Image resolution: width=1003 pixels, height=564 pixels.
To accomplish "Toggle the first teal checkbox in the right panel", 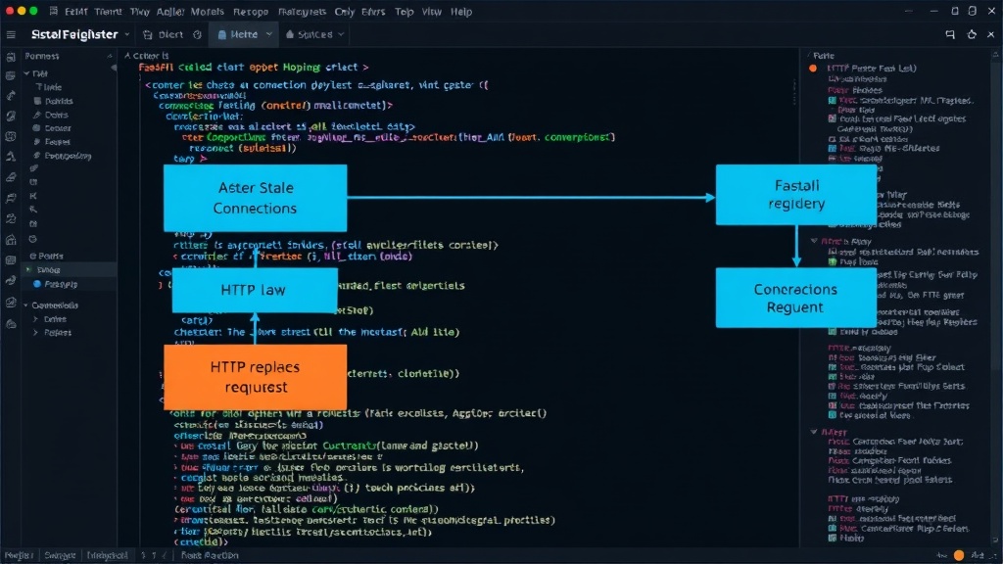I will (833, 101).
